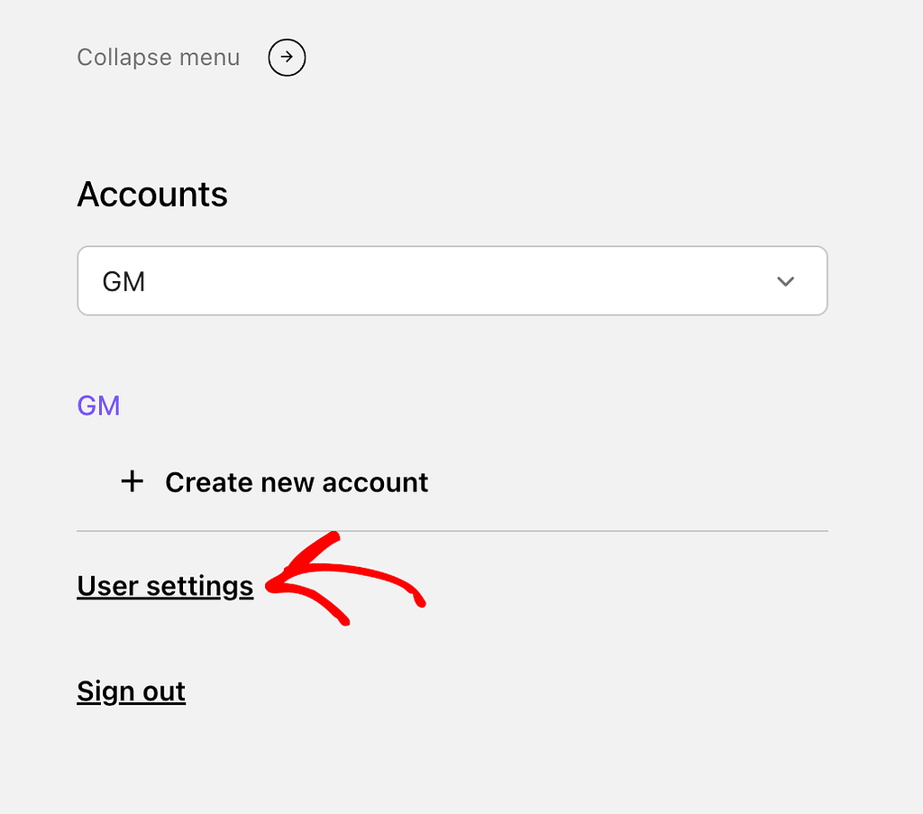
Task: Go to the underlined User settings page
Action: tap(165, 586)
